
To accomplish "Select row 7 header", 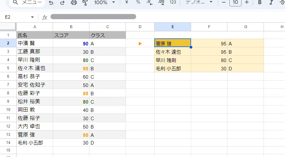I will click(x=8, y=85).
